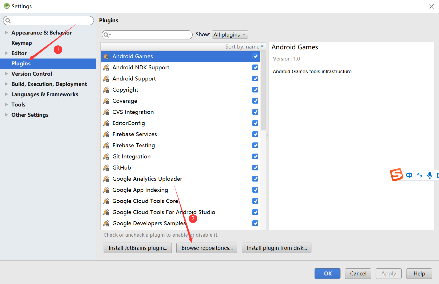Toggle the Firebase Services checkbox
The width and height of the screenshot is (439, 284).
click(x=255, y=134)
